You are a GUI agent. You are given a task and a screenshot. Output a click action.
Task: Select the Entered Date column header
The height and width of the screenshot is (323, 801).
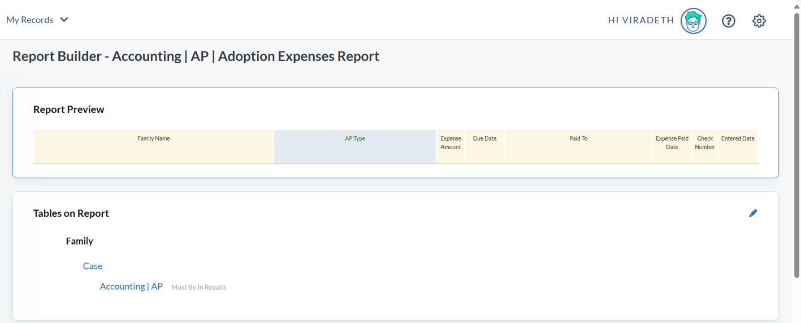pos(738,147)
